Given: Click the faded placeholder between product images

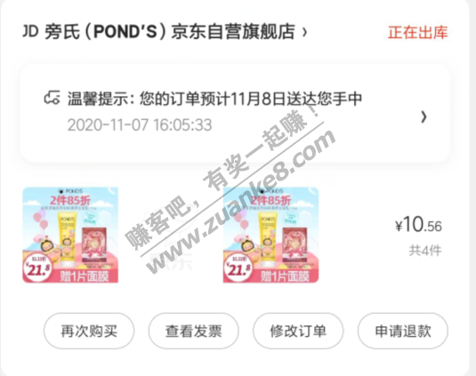Looking at the screenshot, I should (x=171, y=239).
